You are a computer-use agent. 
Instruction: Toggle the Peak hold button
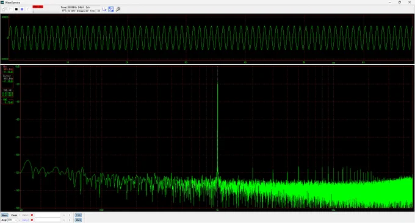click(14, 215)
